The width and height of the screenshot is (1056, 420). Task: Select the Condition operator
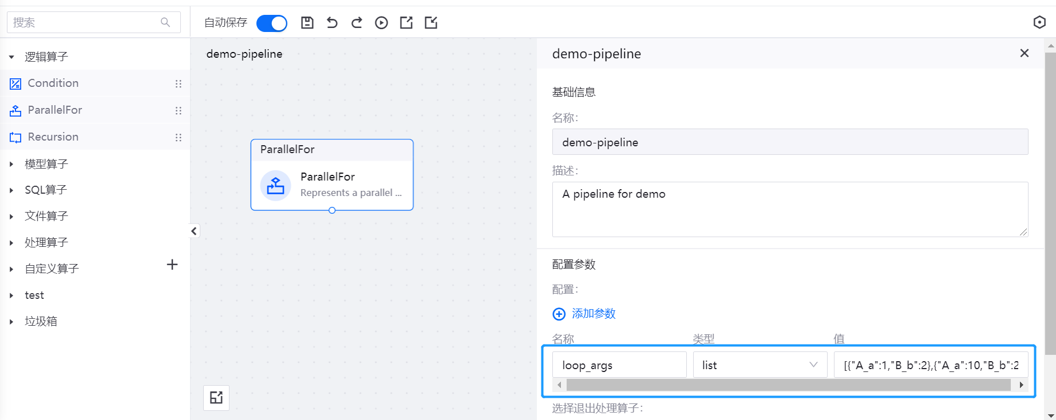pos(53,83)
